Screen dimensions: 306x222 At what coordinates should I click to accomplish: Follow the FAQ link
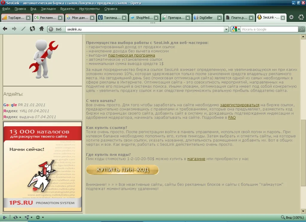pos(232,118)
